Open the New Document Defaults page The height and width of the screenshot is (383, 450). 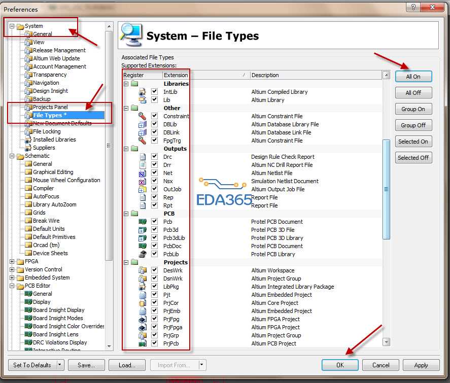click(x=62, y=123)
